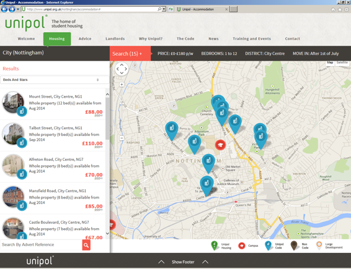Click the BEDROOMS: 1 to 12 filter
This screenshot has width=351, height=269.
(x=219, y=54)
